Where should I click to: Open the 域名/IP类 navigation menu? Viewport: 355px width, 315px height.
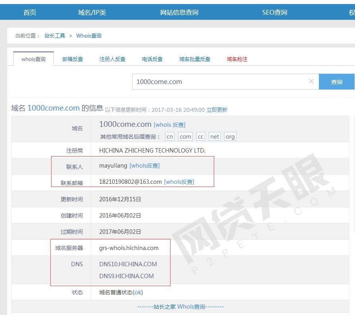click(x=92, y=12)
